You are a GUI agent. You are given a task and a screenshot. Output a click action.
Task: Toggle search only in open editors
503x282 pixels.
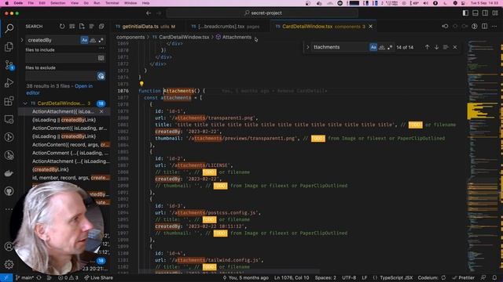click(x=101, y=58)
